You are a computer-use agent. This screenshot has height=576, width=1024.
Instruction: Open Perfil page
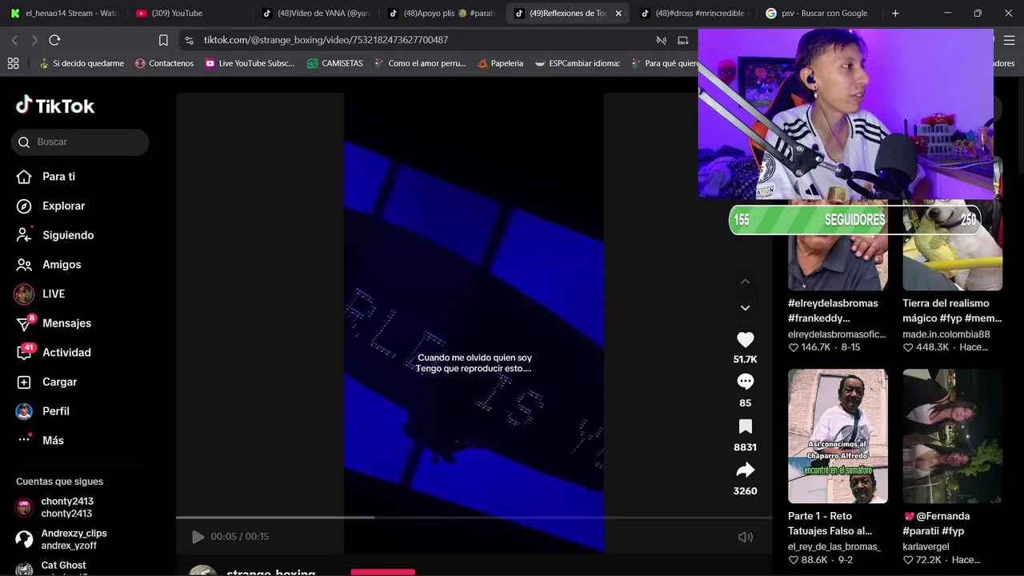click(x=56, y=411)
